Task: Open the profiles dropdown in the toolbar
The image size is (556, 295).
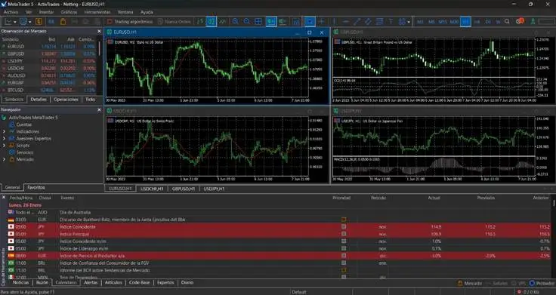Action: click(29, 22)
